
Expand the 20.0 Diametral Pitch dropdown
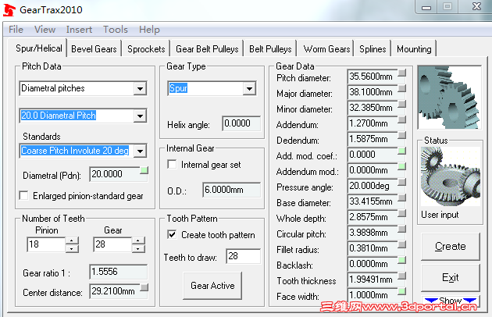[140, 116]
